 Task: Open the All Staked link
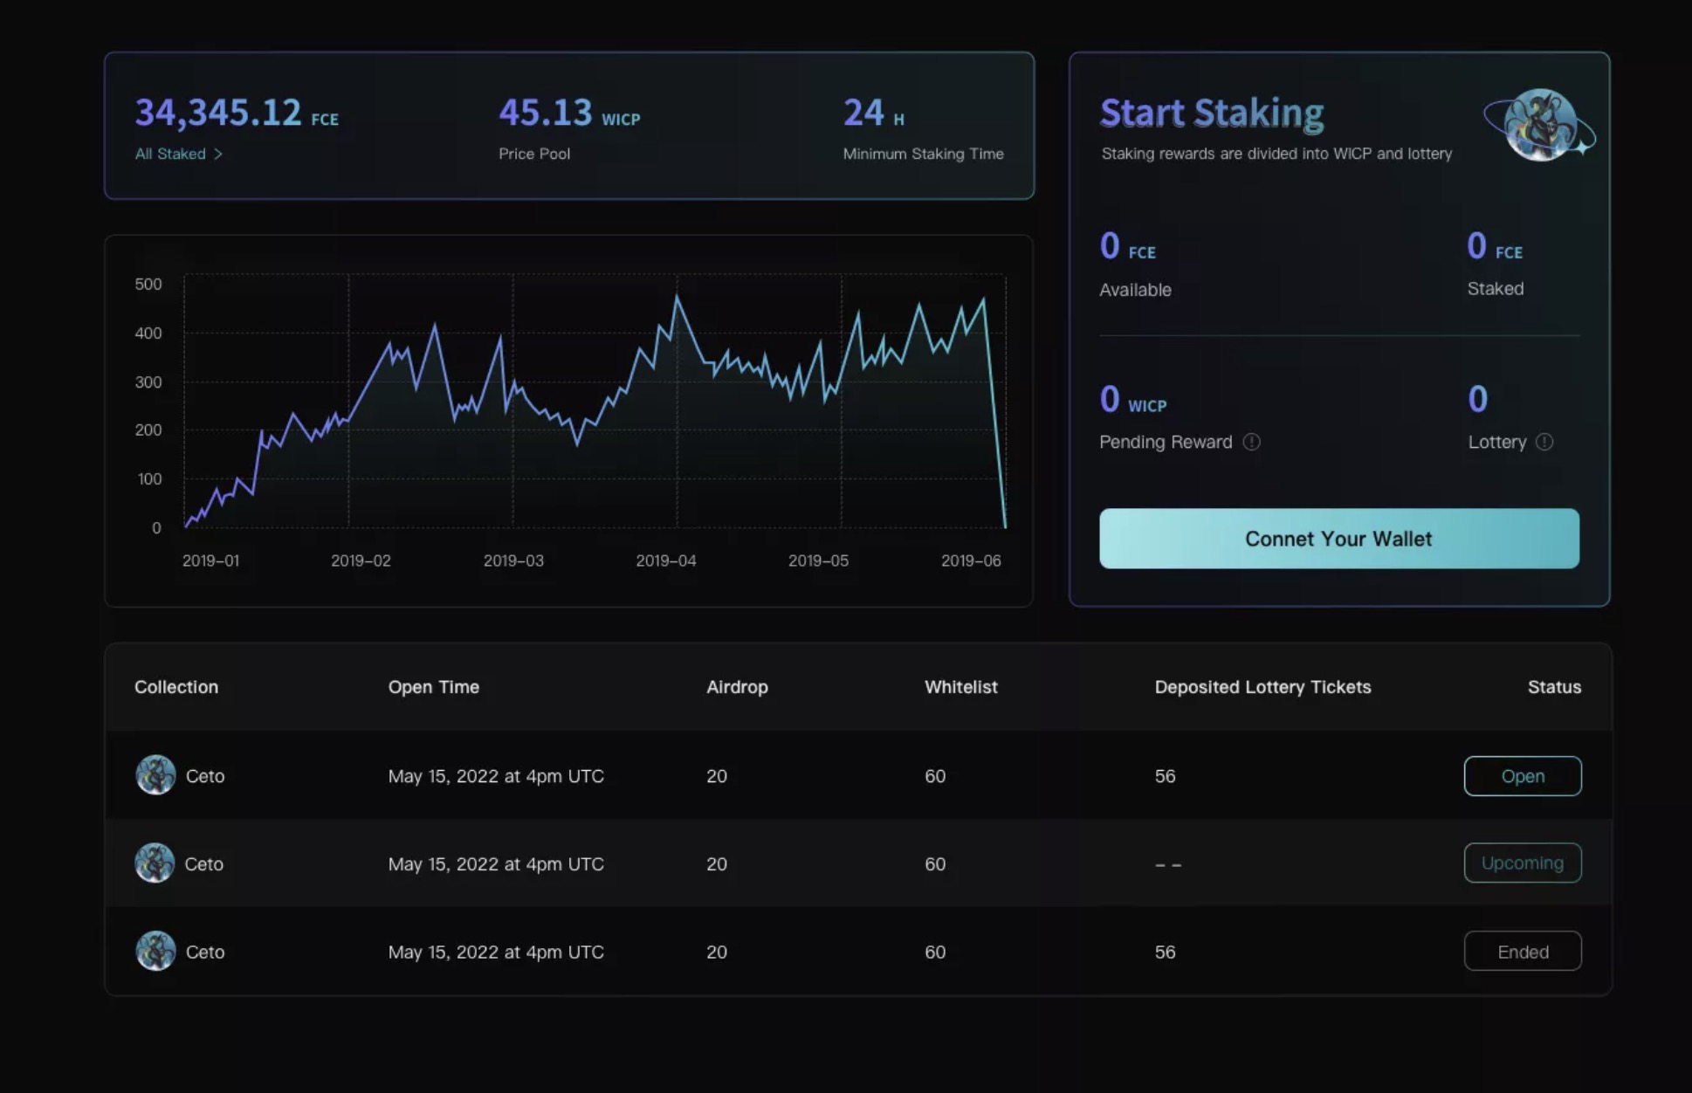pos(171,154)
